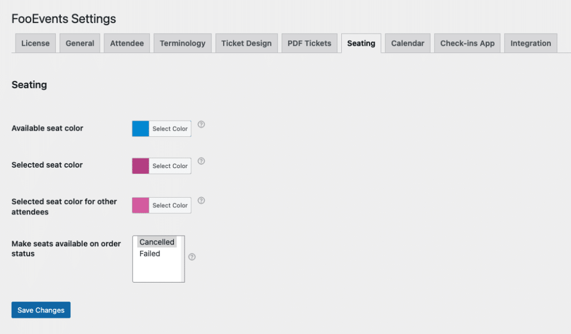Open help for order status seat availability
This screenshot has height=334, width=571.
point(192,256)
